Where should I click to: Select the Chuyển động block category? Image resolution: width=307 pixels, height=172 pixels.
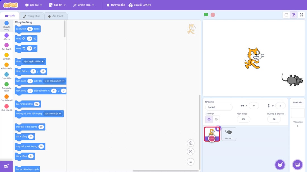coord(6,26)
